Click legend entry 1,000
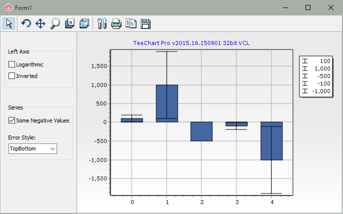343x214 pixels. point(316,68)
